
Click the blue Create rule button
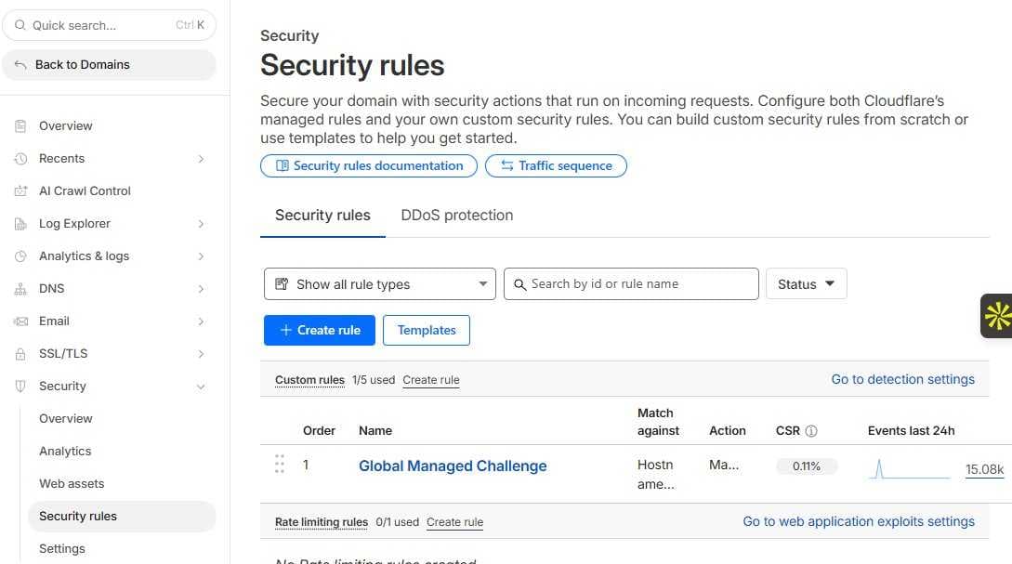tap(319, 330)
